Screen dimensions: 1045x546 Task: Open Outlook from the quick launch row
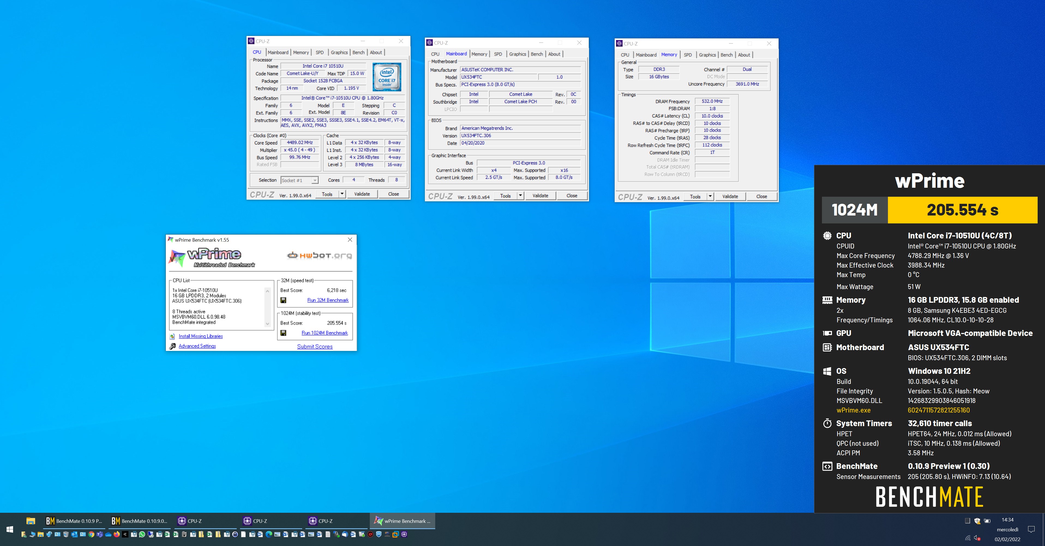pyautogui.click(x=74, y=534)
